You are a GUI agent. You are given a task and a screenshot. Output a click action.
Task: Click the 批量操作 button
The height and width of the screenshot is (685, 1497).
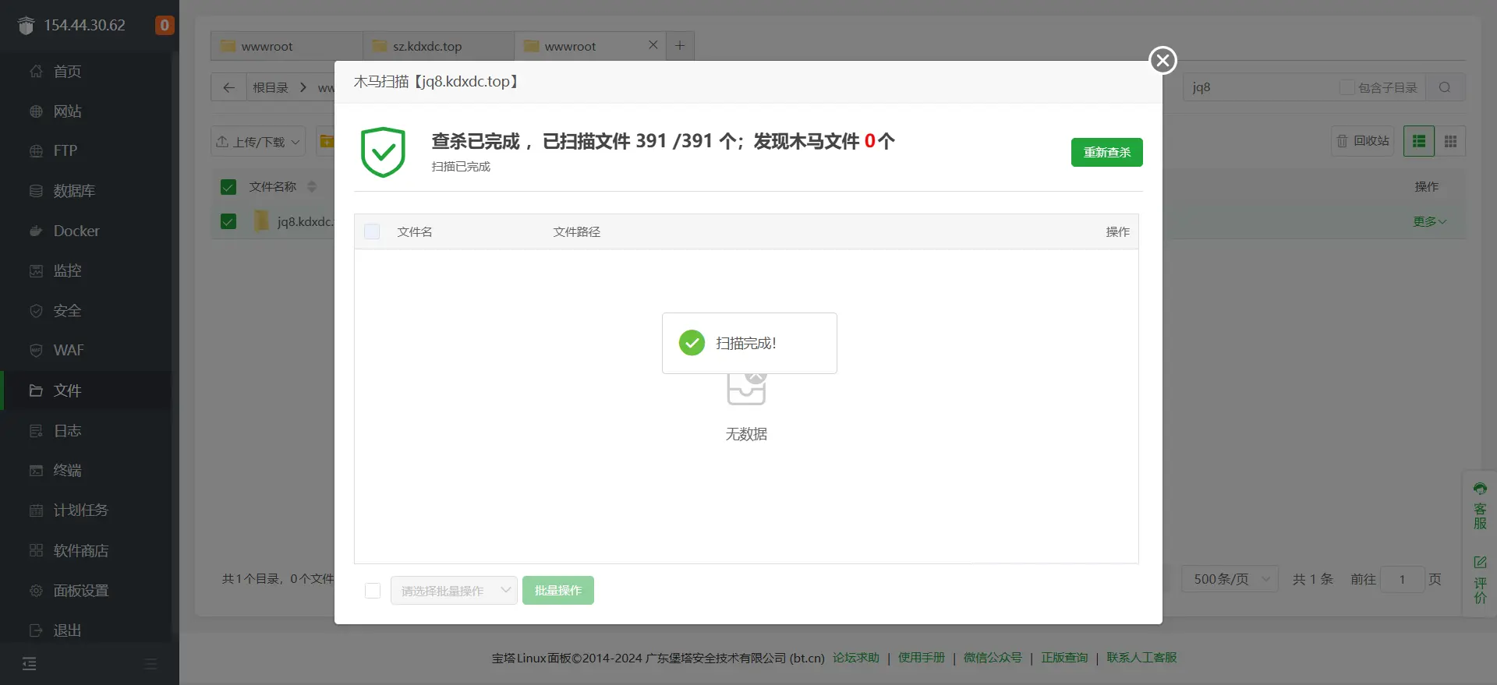click(x=558, y=591)
